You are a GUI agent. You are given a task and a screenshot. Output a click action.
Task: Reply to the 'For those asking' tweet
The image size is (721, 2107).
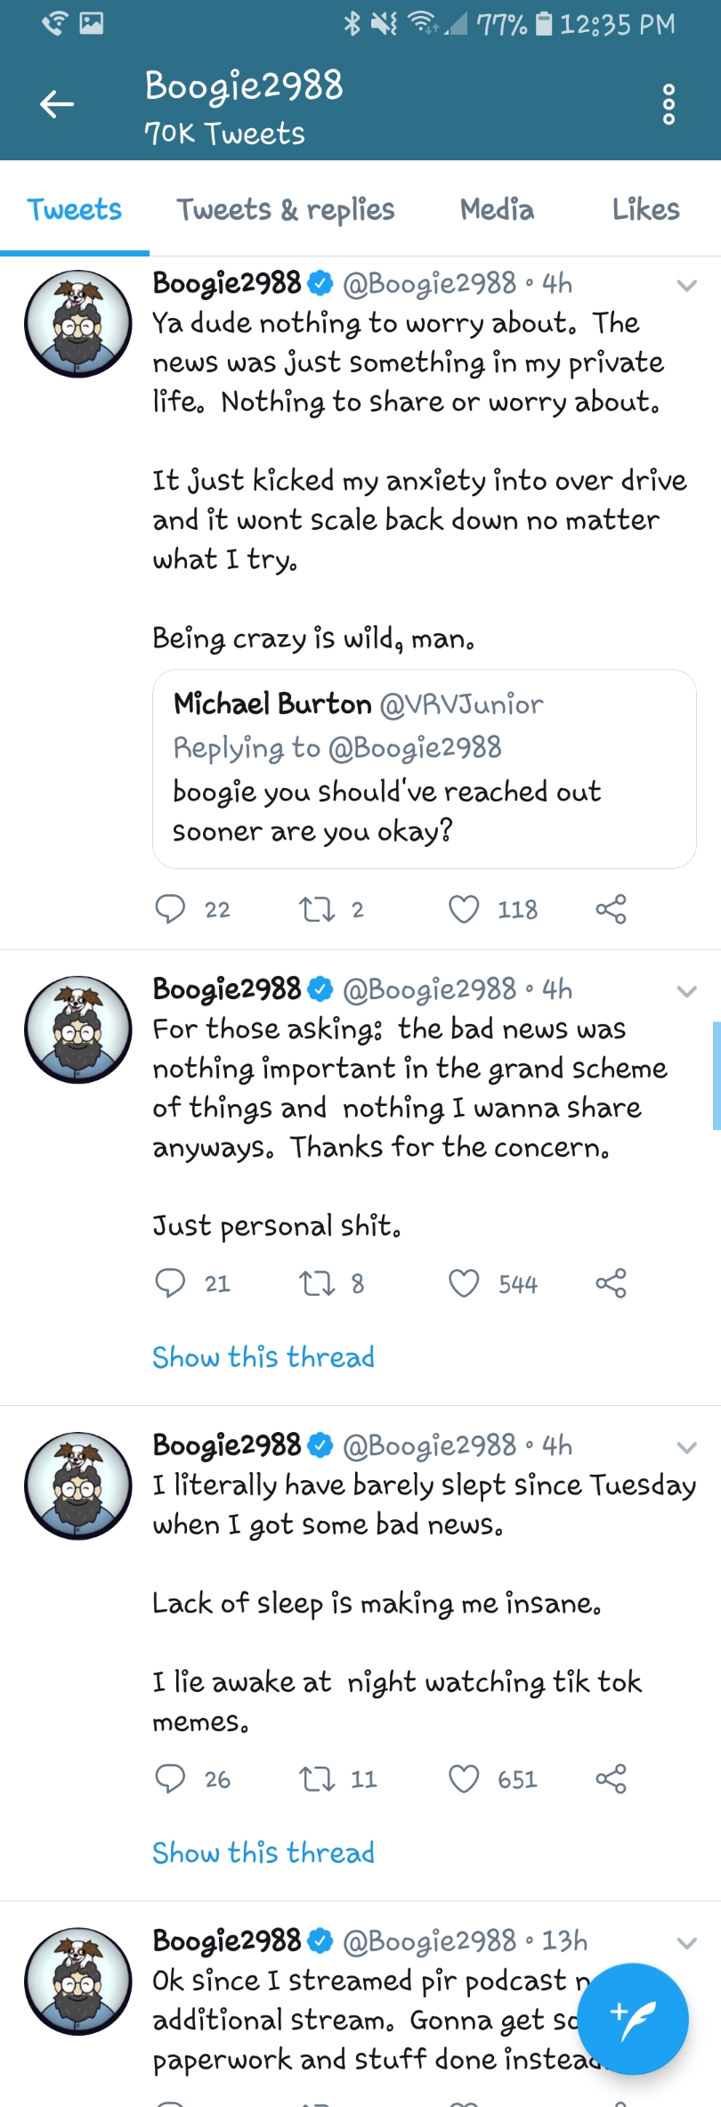pos(170,1282)
